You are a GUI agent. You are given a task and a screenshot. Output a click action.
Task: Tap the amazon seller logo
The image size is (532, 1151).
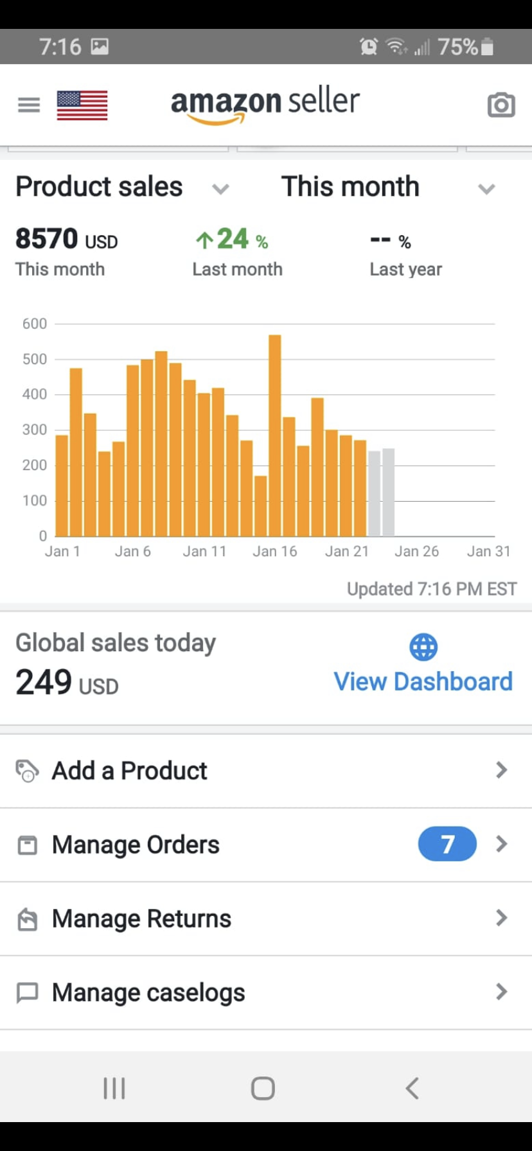(x=265, y=105)
